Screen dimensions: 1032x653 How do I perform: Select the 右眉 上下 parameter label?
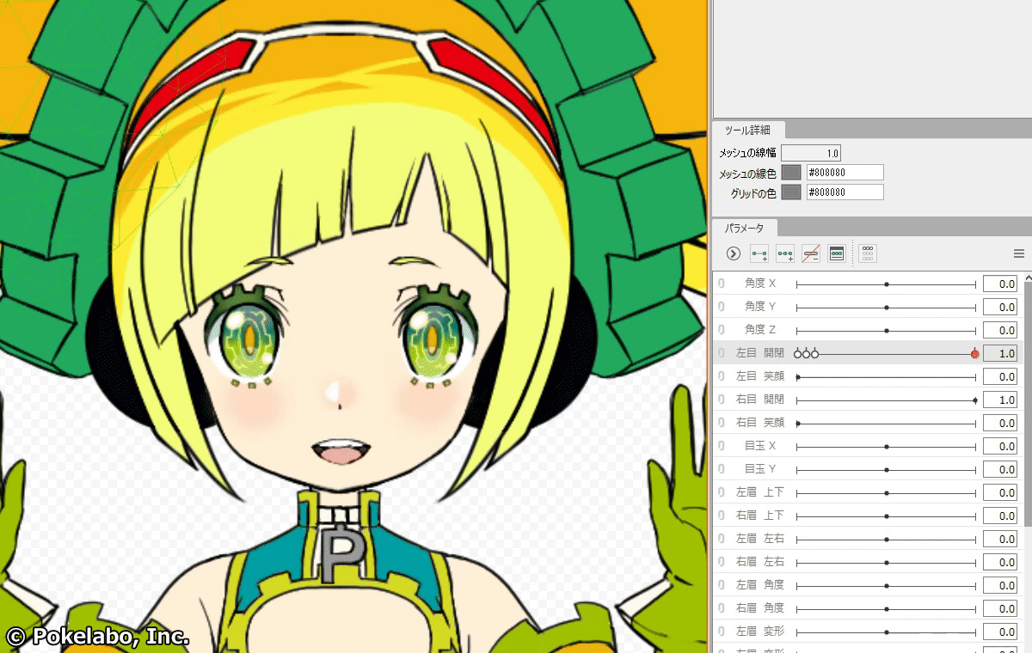click(x=760, y=516)
